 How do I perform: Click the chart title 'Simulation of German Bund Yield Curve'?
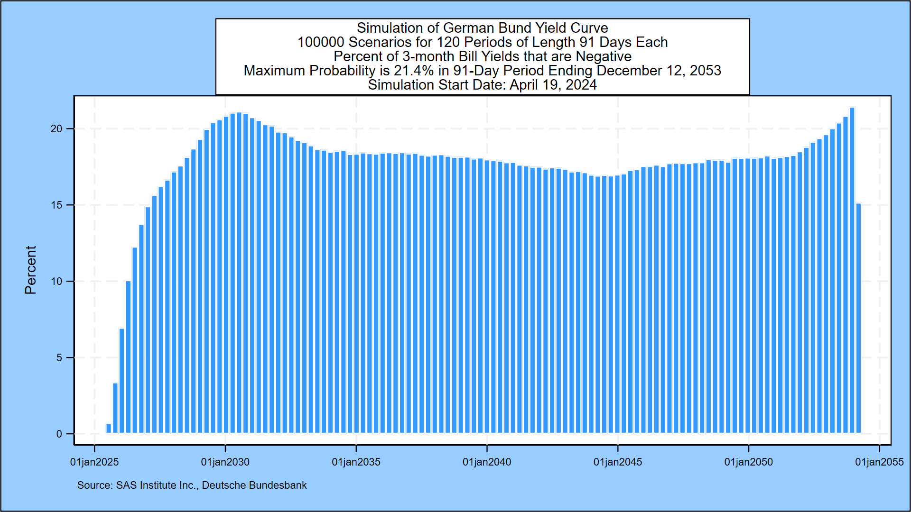[482, 28]
